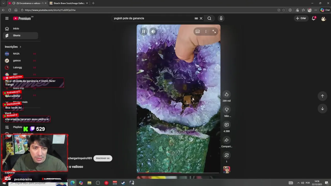Toggle captions on the Shorts player
Viewport: 331px width, 186px height.
tap(198, 32)
